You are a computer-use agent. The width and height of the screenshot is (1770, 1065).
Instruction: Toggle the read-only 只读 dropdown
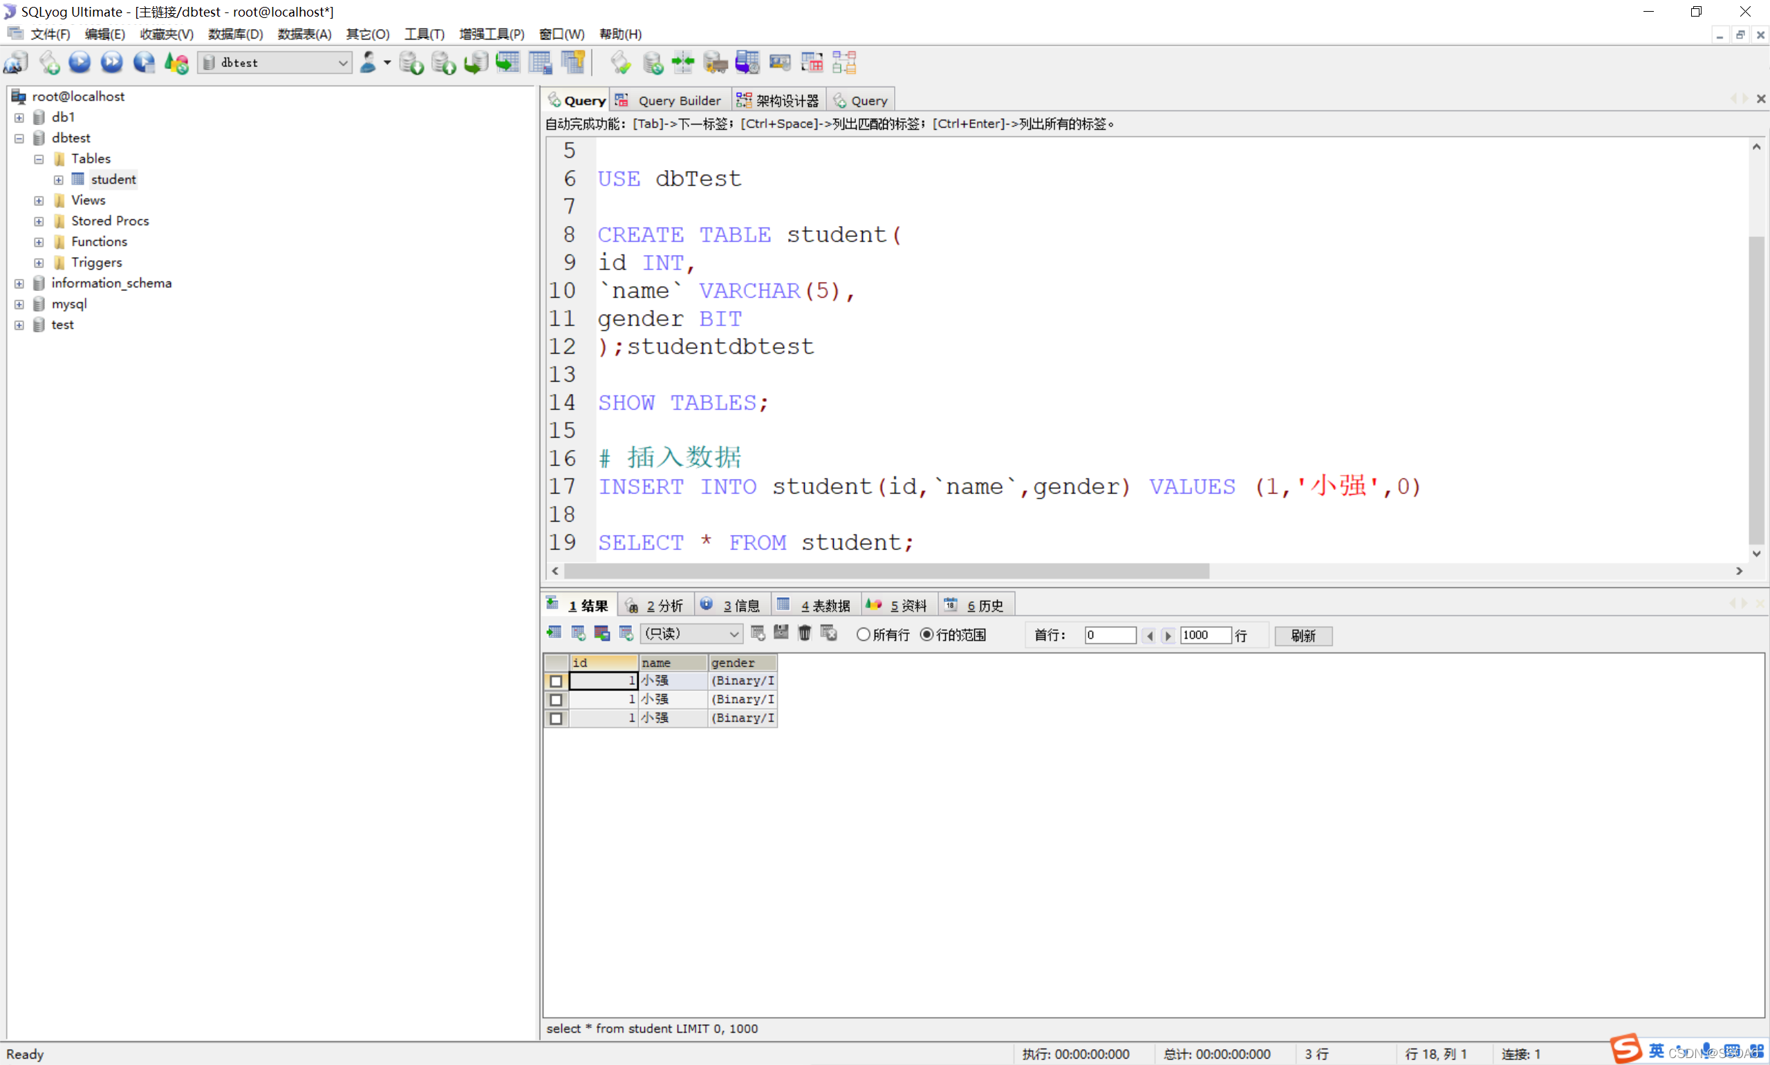[x=689, y=635]
